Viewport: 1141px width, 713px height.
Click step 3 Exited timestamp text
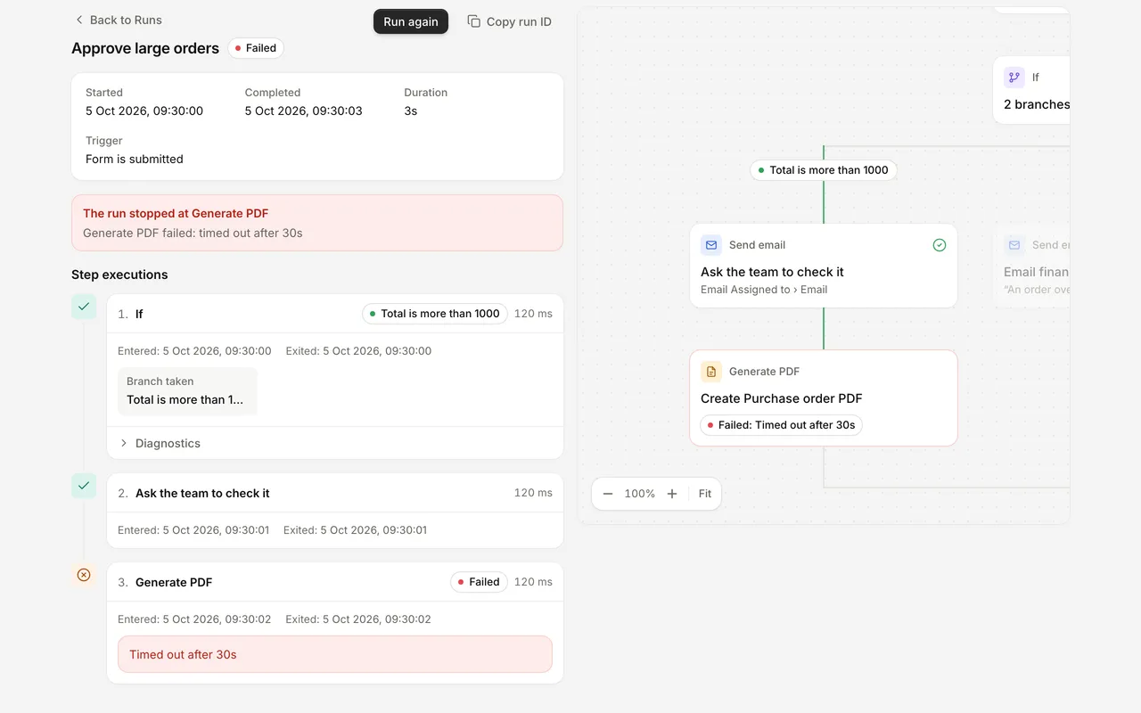(358, 619)
